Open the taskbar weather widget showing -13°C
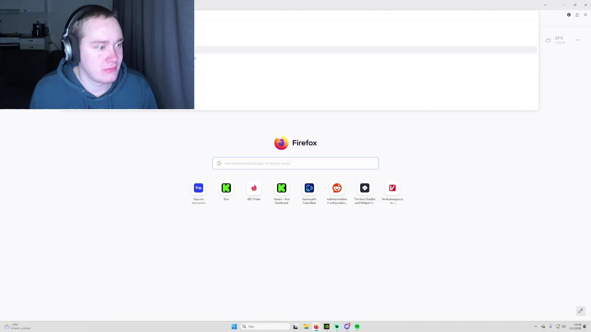The width and height of the screenshot is (591, 332). pos(17,326)
